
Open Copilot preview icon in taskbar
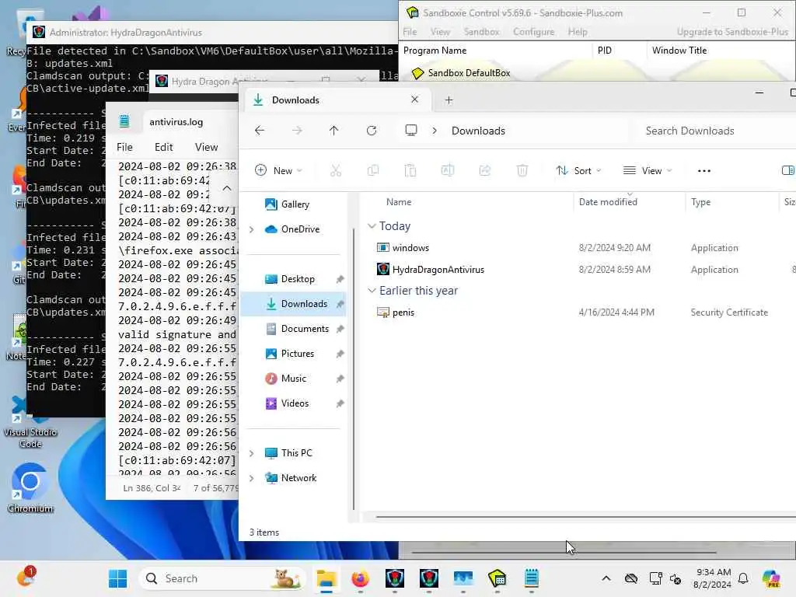point(771,578)
